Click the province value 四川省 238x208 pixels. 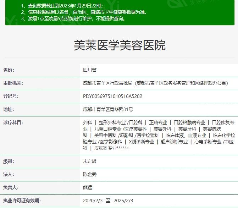[x=89, y=70]
